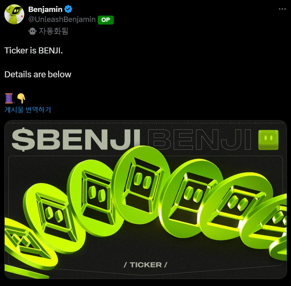Click the tallest center green coin
Screen dimensions: 291x286
[141, 184]
